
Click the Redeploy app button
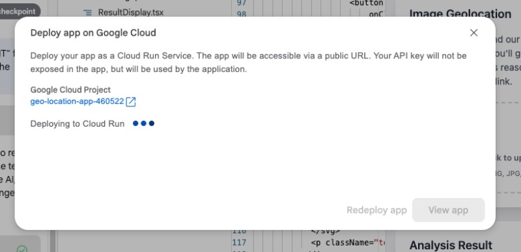pos(376,210)
